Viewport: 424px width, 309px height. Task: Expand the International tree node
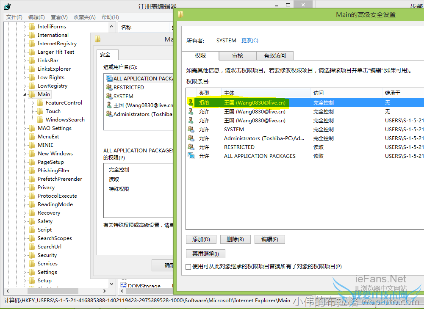pyautogui.click(x=25, y=35)
